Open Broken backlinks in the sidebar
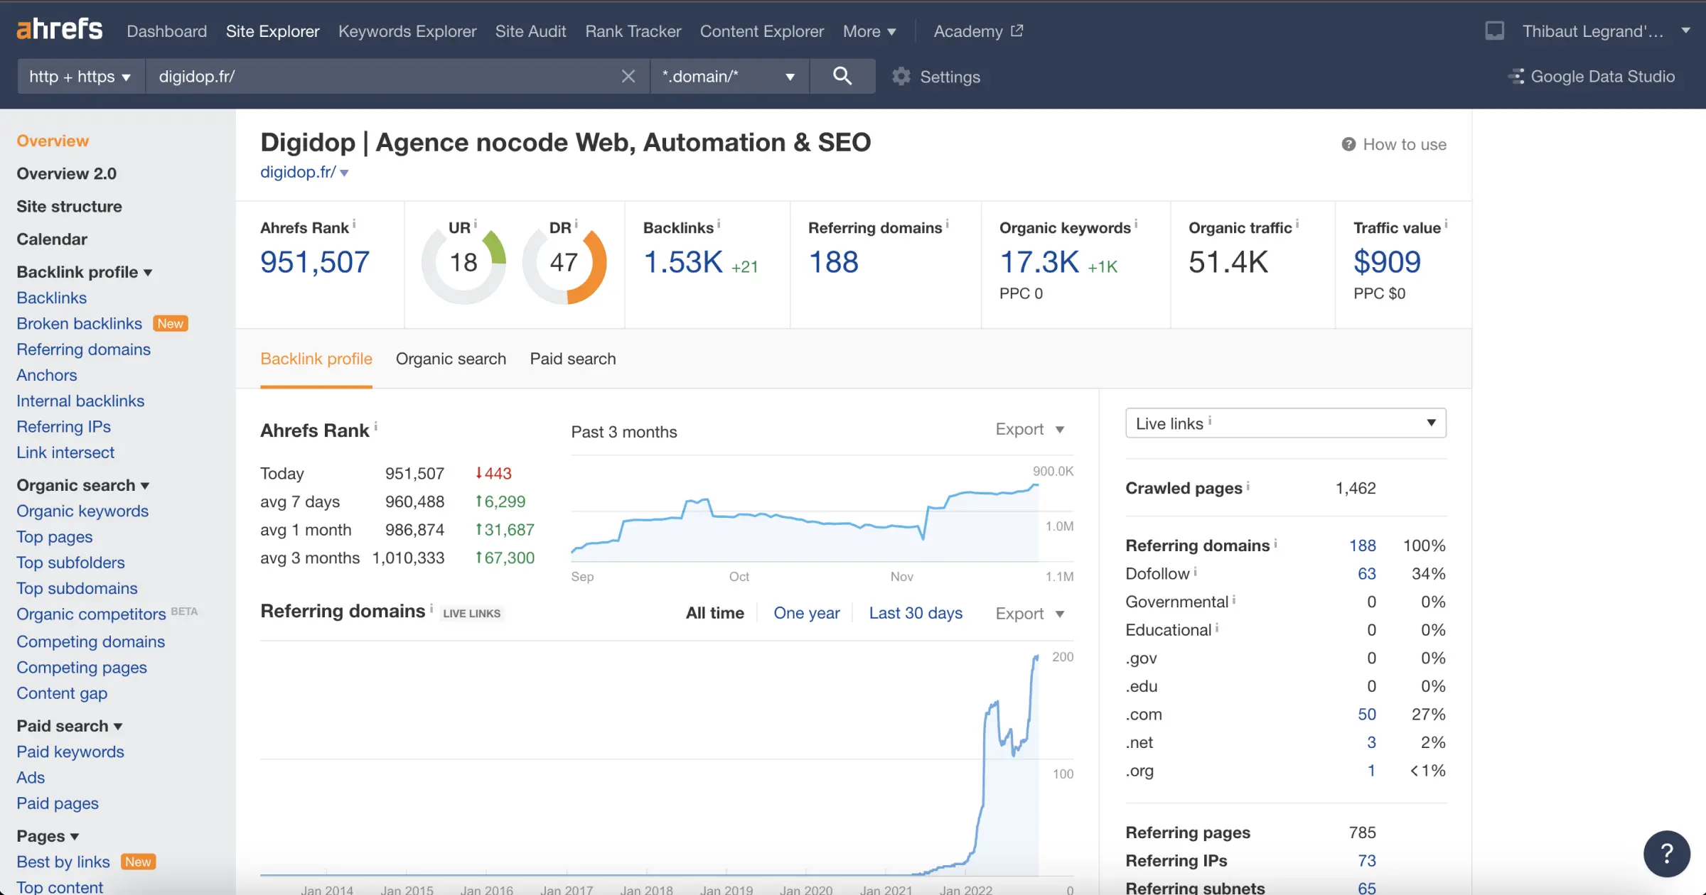 (x=79, y=323)
